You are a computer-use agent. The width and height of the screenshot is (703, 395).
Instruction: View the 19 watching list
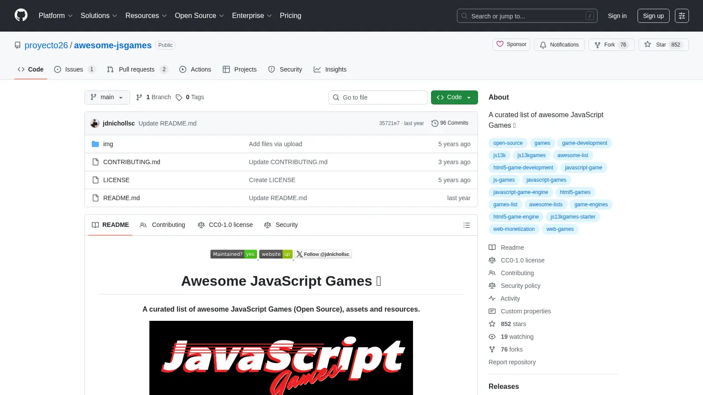pyautogui.click(x=511, y=337)
